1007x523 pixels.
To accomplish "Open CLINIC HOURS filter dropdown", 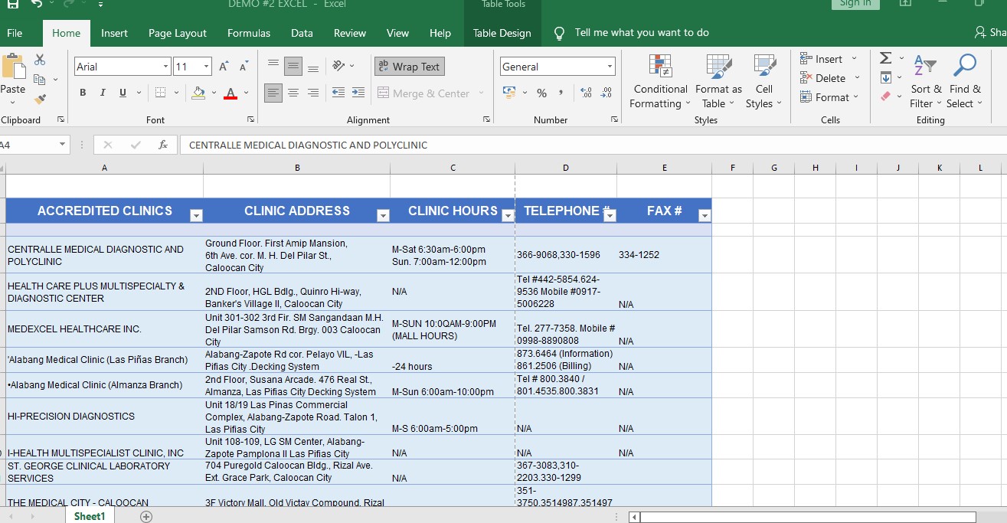I will click(507, 216).
